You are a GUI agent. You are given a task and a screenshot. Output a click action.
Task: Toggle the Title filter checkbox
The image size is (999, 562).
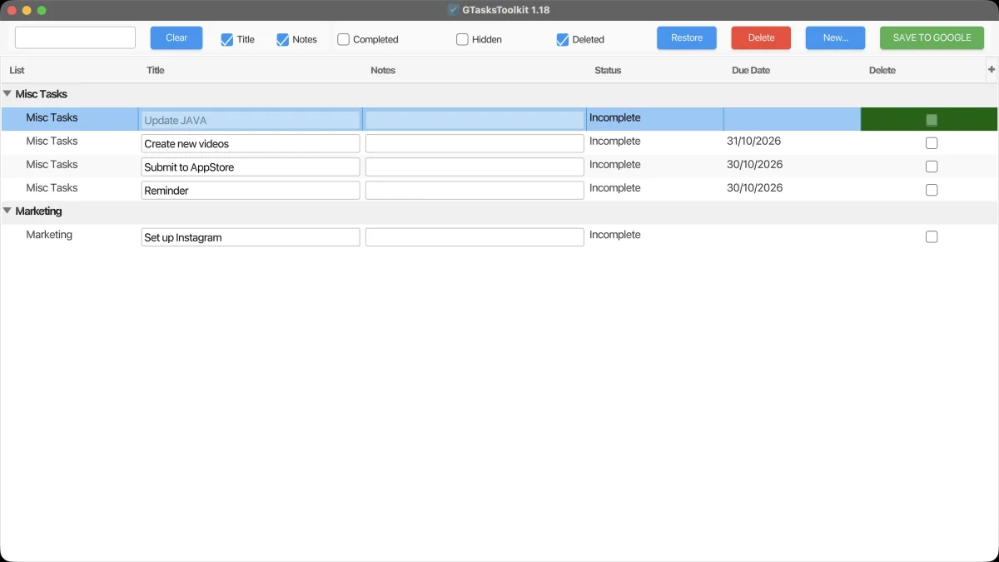point(226,39)
